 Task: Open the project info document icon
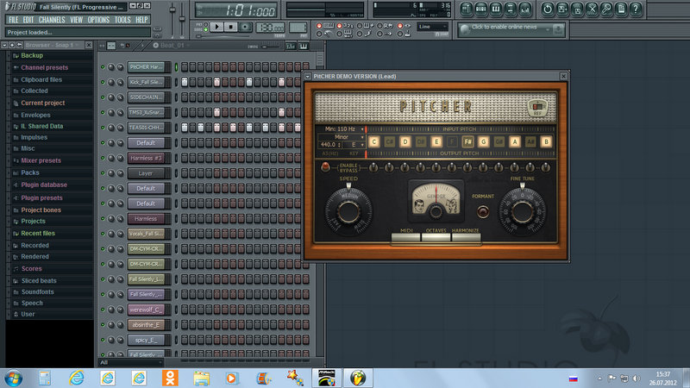click(x=621, y=9)
